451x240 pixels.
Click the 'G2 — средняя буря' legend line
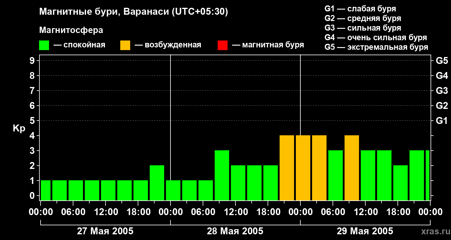tap(363, 18)
